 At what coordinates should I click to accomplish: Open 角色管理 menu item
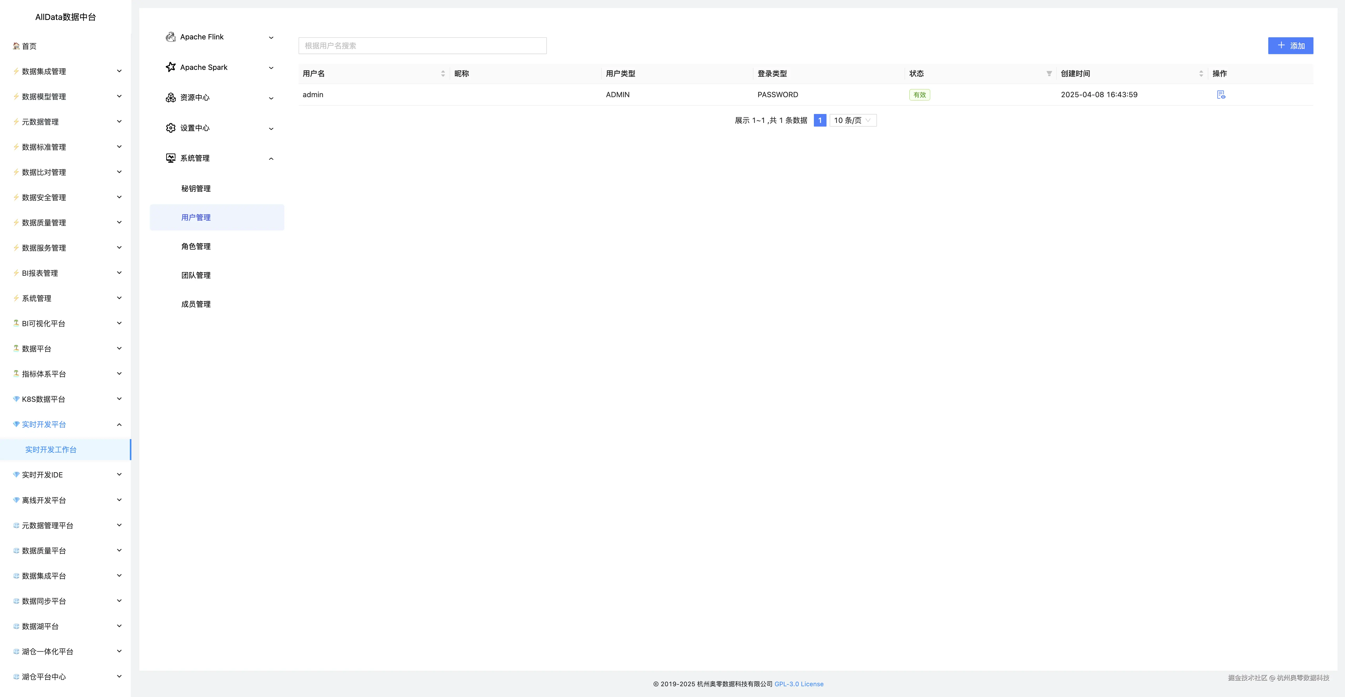(x=196, y=246)
